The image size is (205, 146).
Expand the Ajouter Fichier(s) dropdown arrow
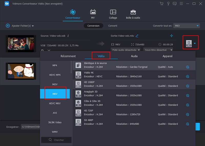point(33,26)
